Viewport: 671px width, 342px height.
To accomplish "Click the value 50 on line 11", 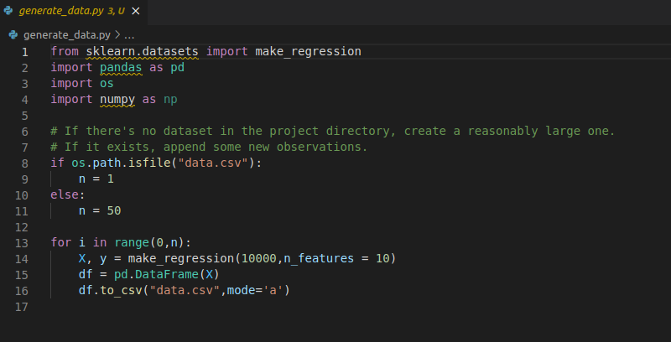I will pos(114,210).
